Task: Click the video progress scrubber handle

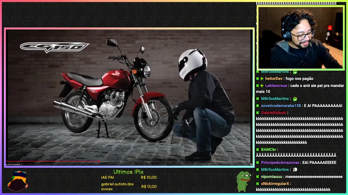Action: pyautogui.click(x=99, y=161)
